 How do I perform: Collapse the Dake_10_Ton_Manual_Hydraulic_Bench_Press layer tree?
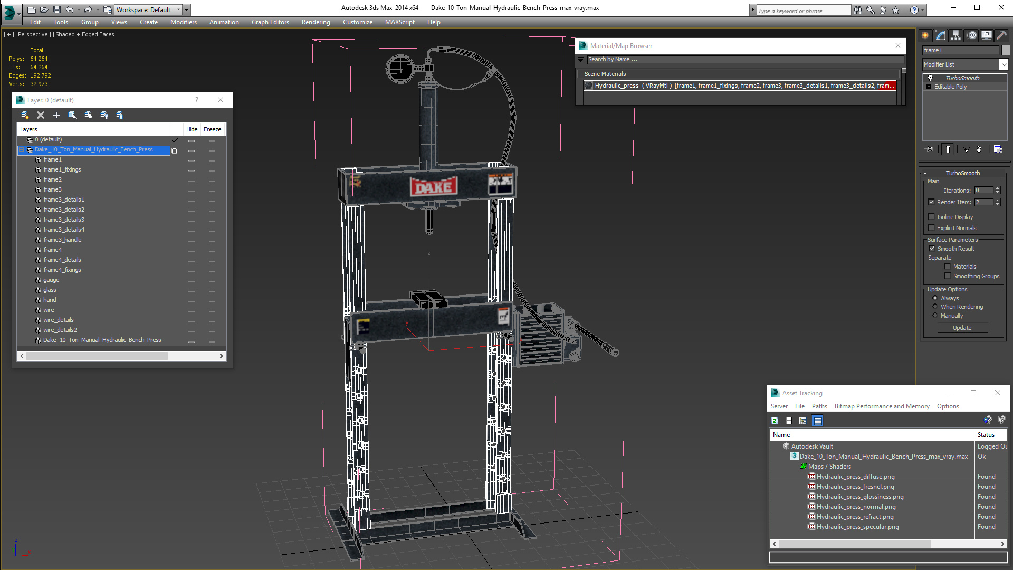(x=22, y=150)
